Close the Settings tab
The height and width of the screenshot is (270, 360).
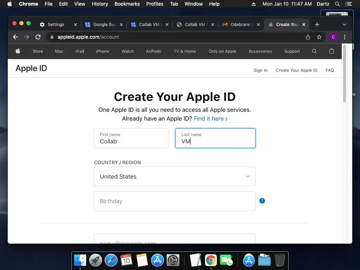pos(76,25)
